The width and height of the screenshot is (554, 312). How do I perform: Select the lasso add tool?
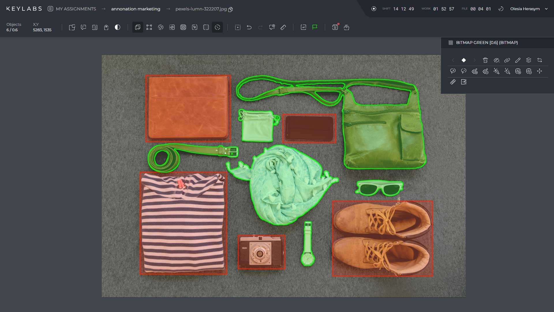[x=453, y=71]
